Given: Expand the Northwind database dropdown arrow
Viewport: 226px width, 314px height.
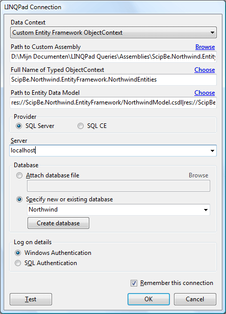Looking at the screenshot, I should 206,210.
